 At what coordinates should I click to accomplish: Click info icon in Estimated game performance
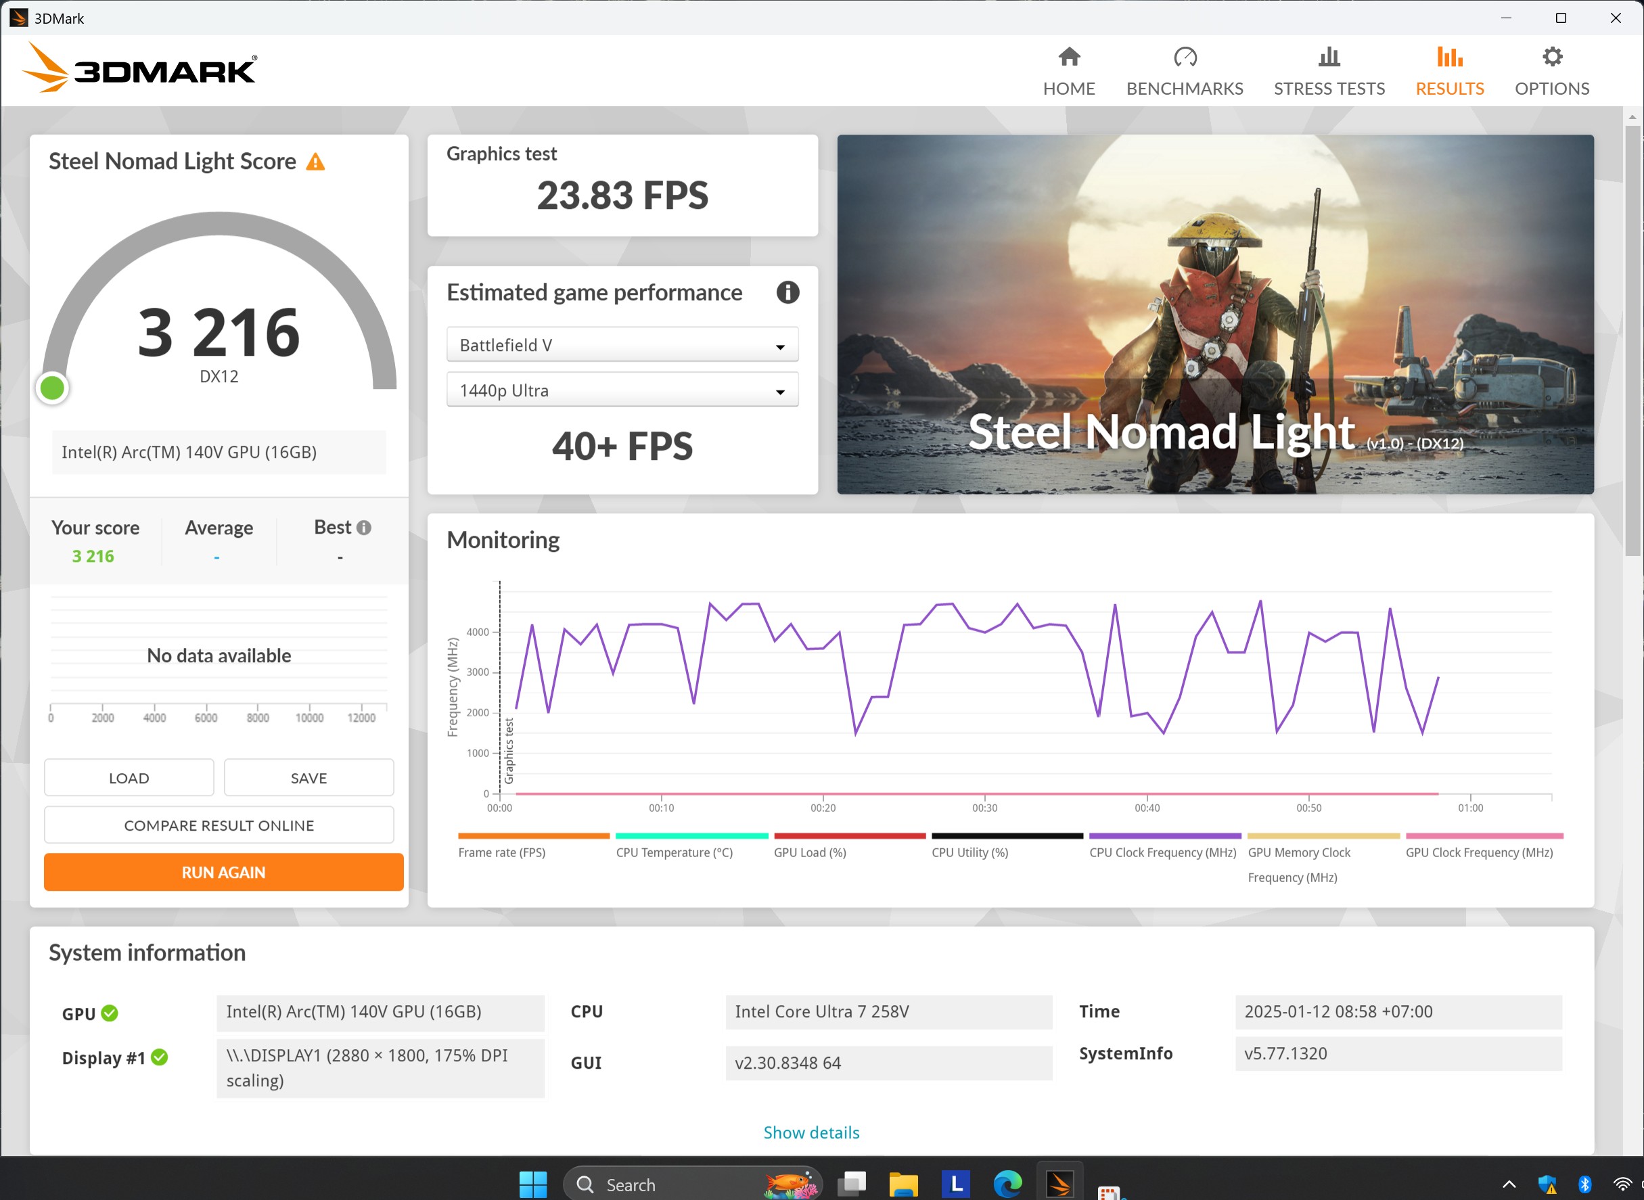[787, 293]
